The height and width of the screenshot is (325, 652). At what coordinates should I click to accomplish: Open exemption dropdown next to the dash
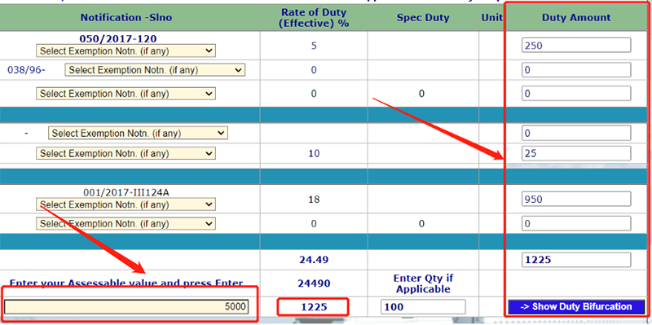pos(138,133)
